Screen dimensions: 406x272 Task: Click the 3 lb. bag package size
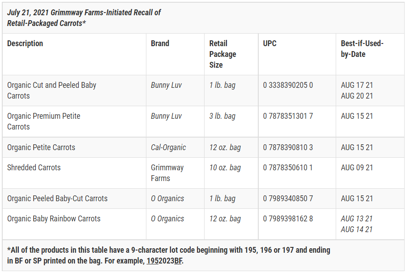[x=222, y=116]
